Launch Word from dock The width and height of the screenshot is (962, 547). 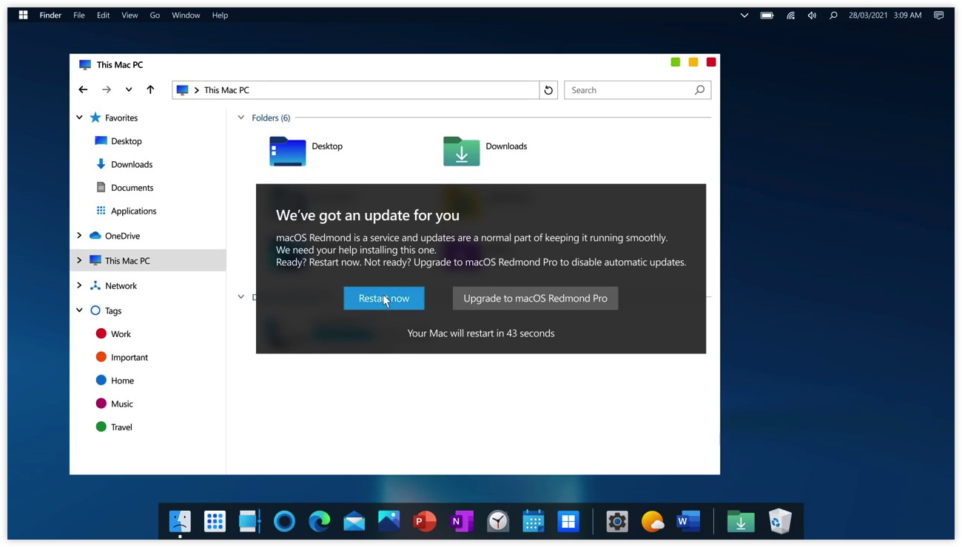687,521
